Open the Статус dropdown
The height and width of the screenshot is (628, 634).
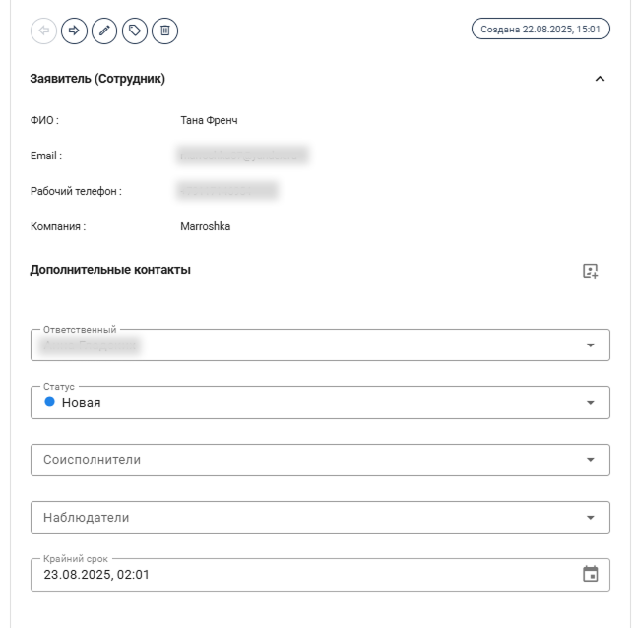320,403
